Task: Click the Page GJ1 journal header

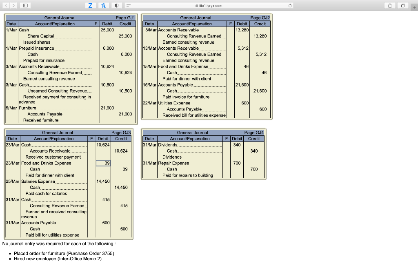Action: point(125,18)
